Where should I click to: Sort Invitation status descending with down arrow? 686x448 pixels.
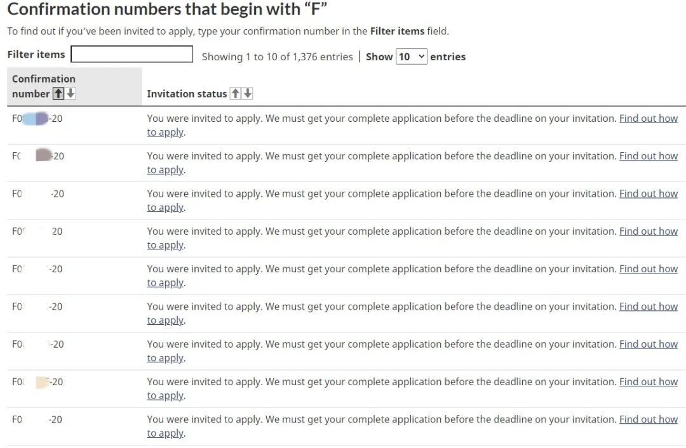[x=248, y=93]
